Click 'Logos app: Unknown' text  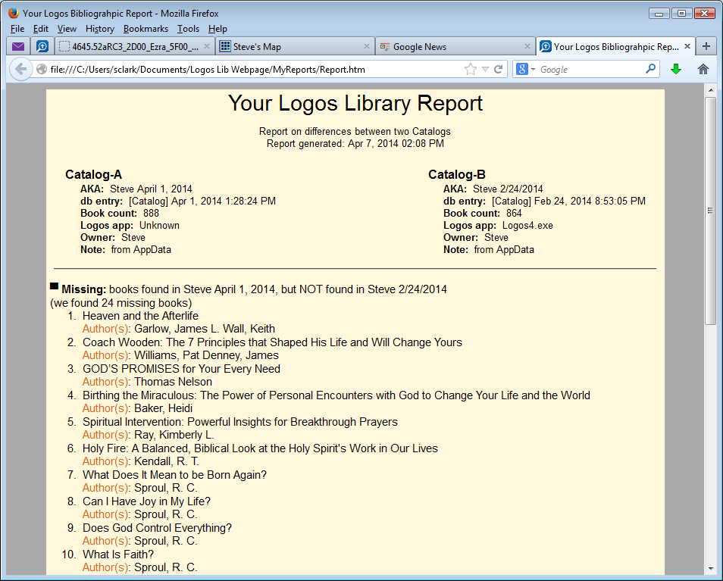tap(130, 225)
